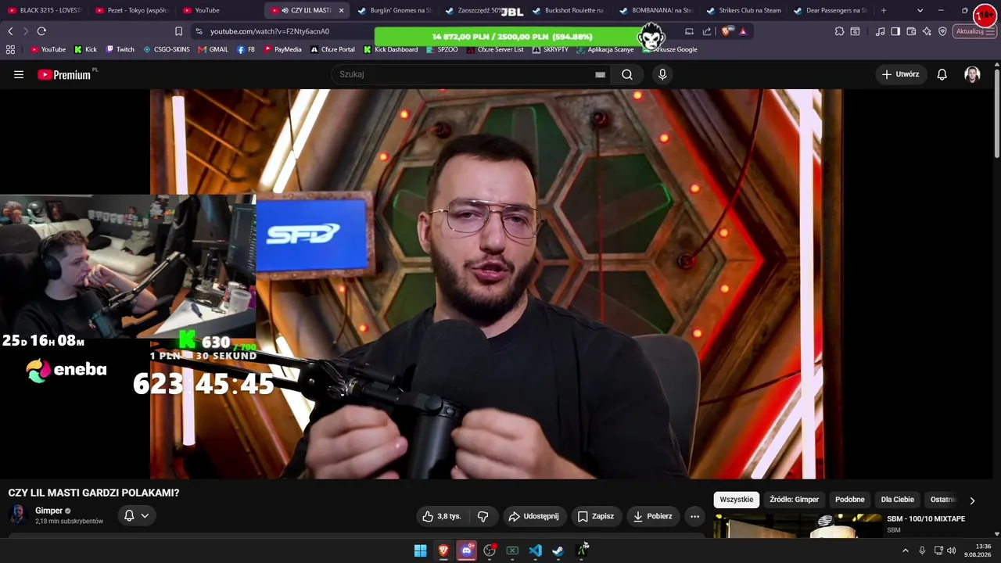
Task: Download the video with Pobierz
Action: pyautogui.click(x=653, y=516)
